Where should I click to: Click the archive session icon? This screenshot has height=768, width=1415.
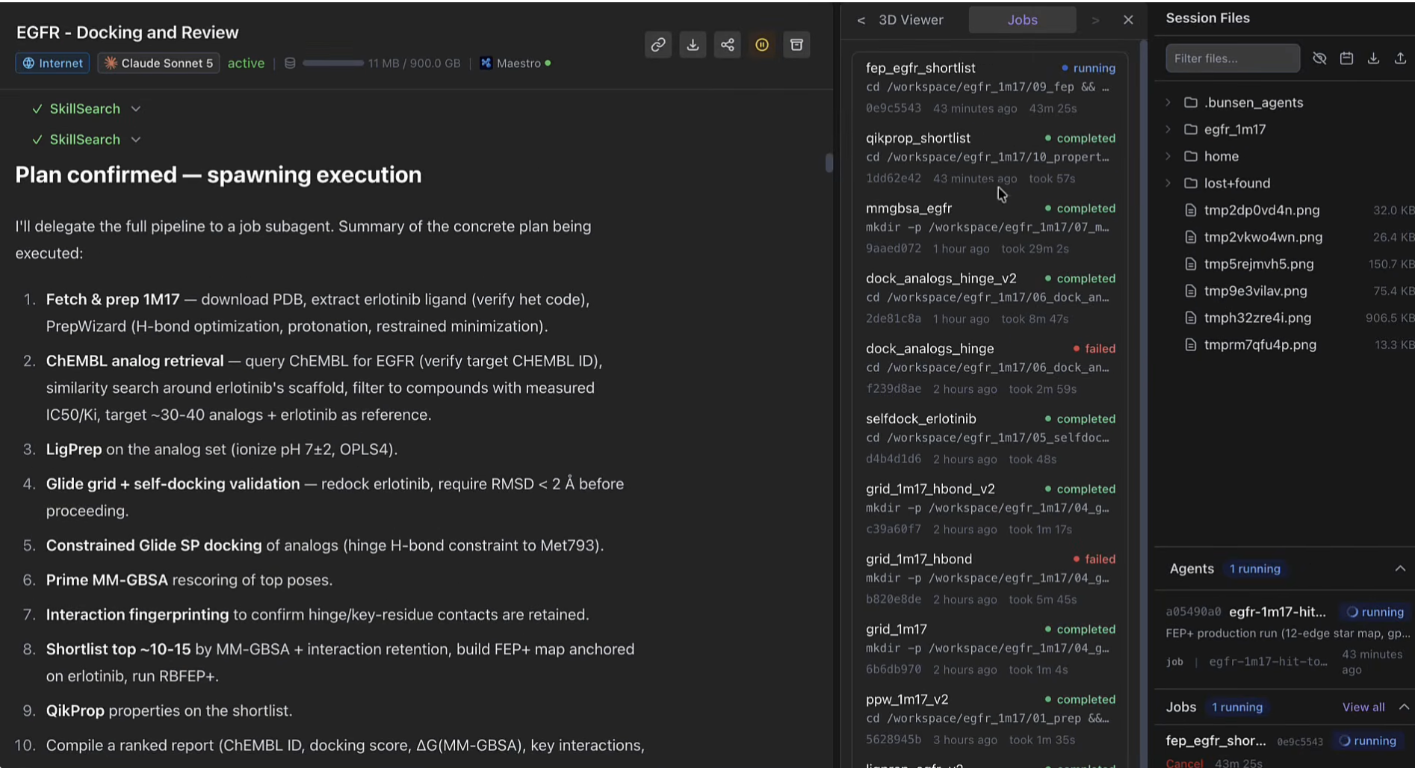[797, 45]
